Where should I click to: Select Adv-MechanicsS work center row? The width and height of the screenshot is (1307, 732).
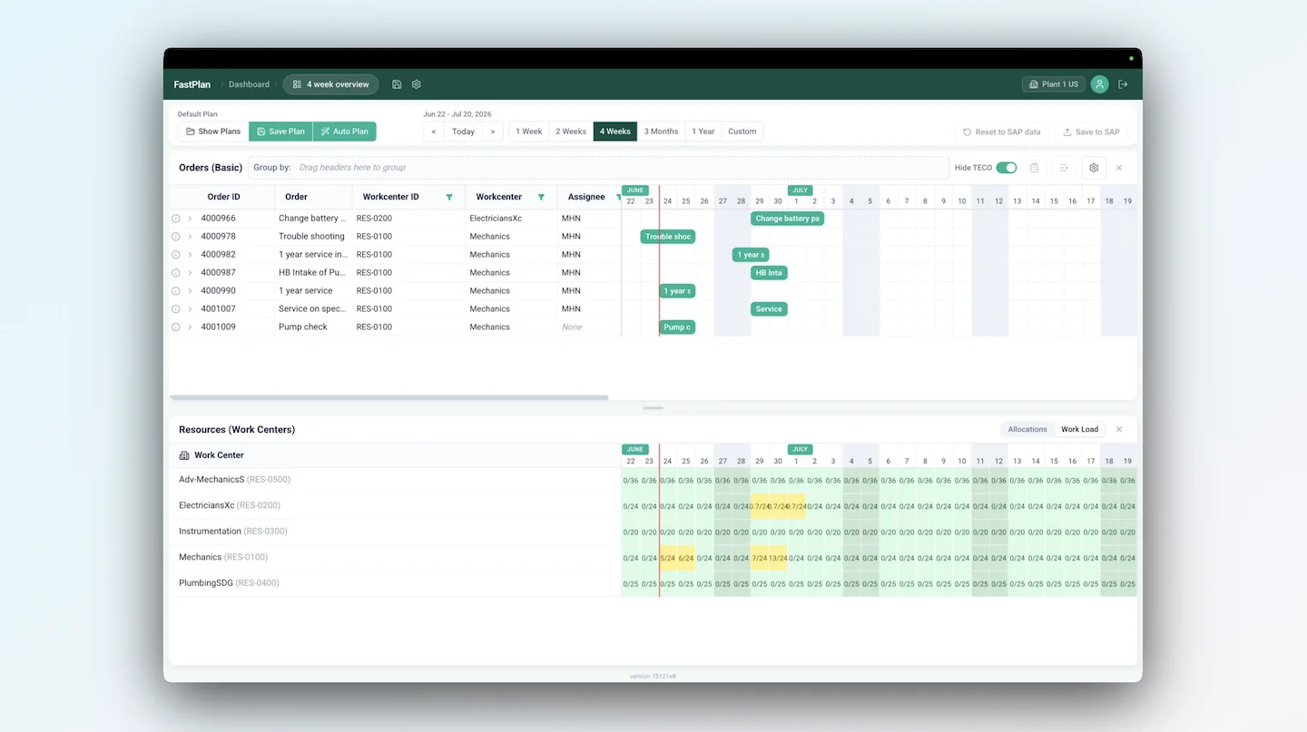(395, 480)
